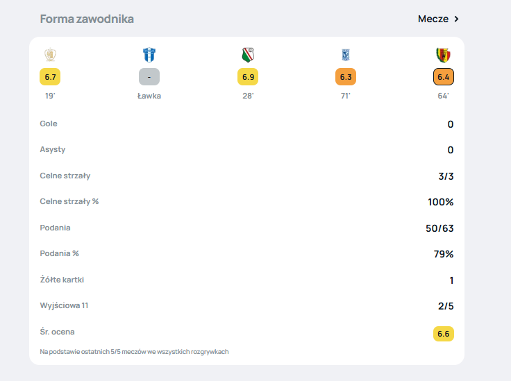511x381 pixels.
Task: Click the Gole stat row label
Action: 49,124
